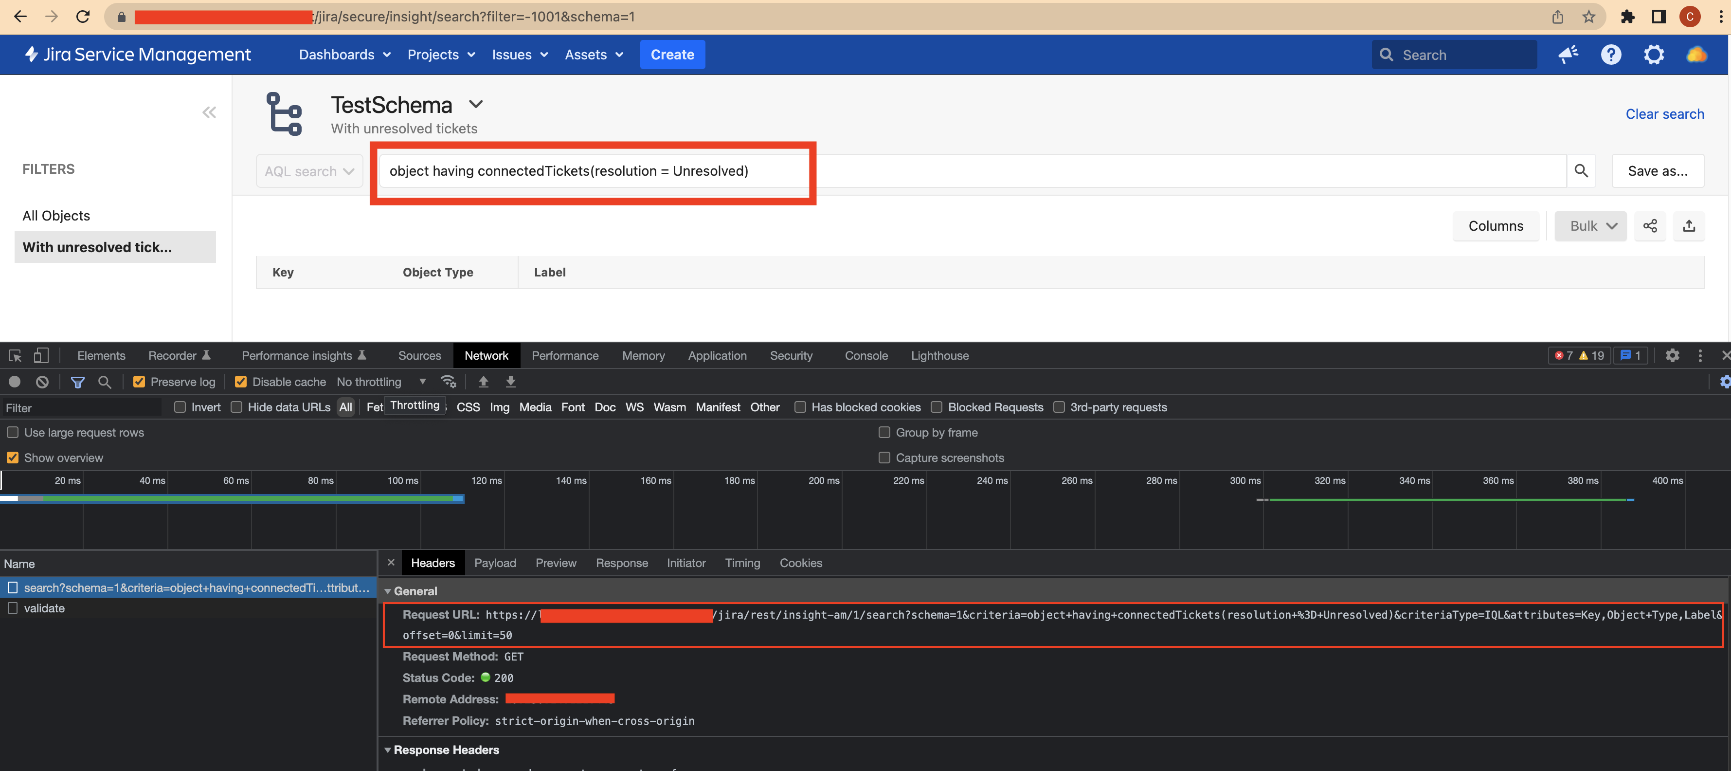This screenshot has height=771, width=1731.
Task: Go back using the browser back arrow
Action: [20, 17]
